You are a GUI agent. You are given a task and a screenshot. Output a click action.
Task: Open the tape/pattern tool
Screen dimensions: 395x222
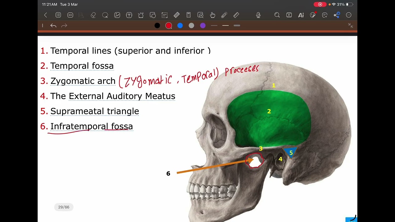pos(177,15)
